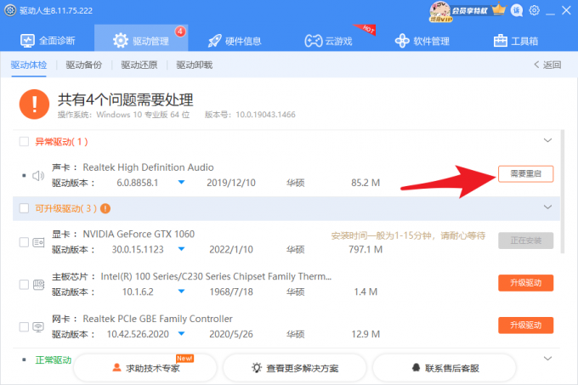Click the feedback chat bubble icon in title bar
The image size is (578, 385).
coord(517,10)
